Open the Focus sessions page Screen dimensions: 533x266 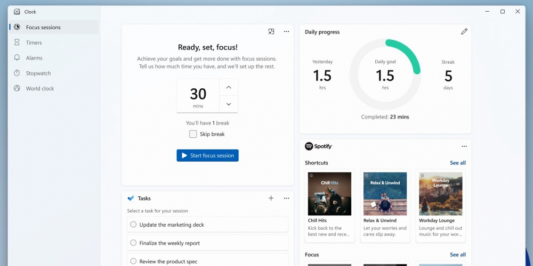54,27
